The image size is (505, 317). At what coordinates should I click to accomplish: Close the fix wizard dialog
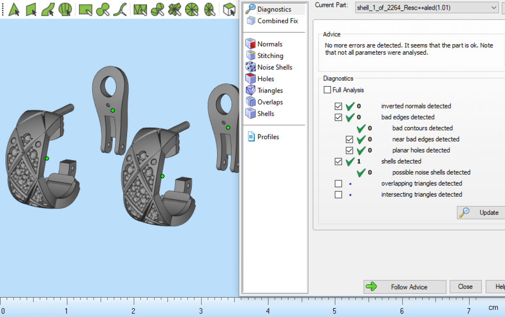[x=465, y=287]
